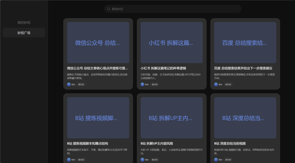
Task: Open the 微信公众号 总结文章核心观点 card thumbnail
Action: click(98, 42)
